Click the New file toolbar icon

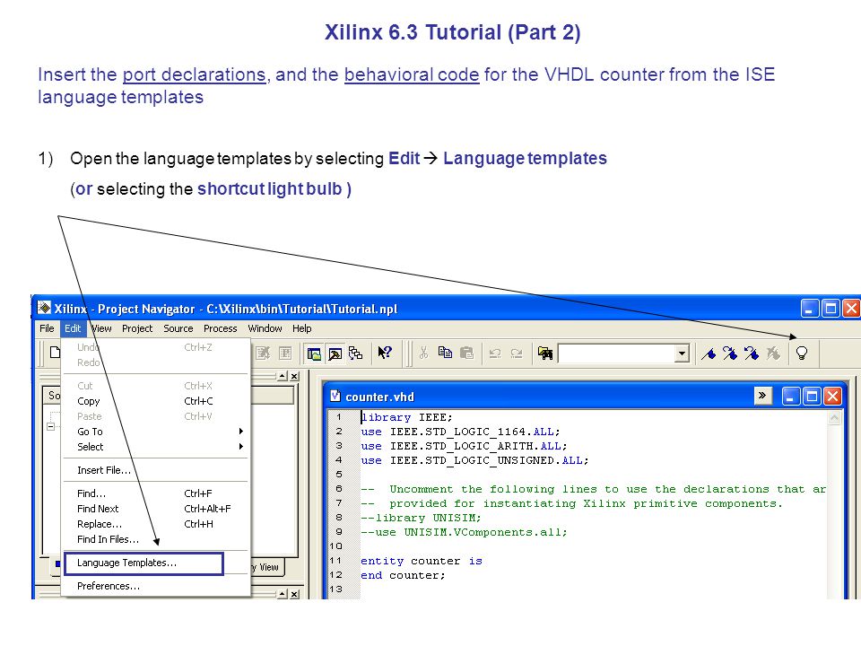(55, 352)
